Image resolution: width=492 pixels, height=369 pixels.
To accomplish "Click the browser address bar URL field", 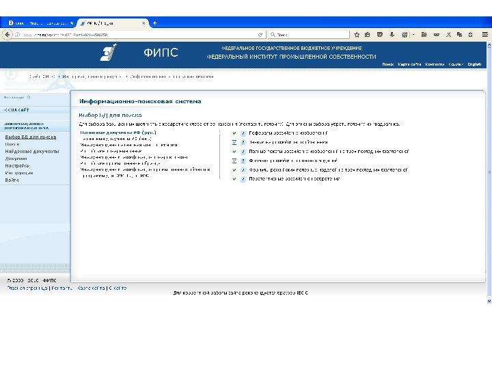I will click(x=138, y=35).
